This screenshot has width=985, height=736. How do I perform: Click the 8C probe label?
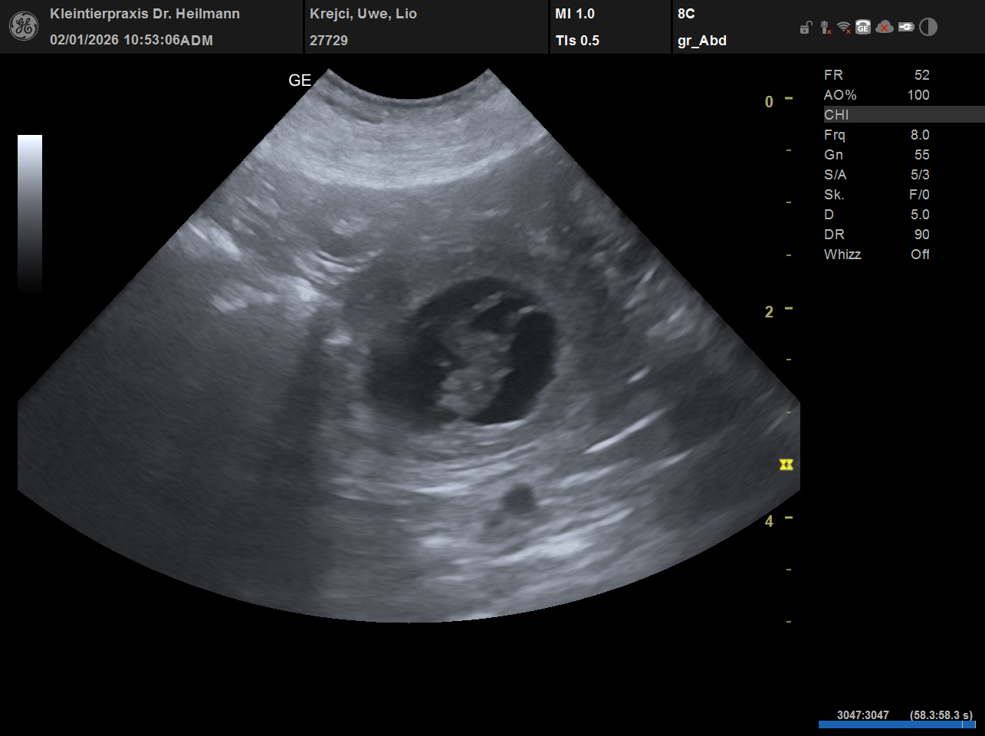[x=686, y=14]
